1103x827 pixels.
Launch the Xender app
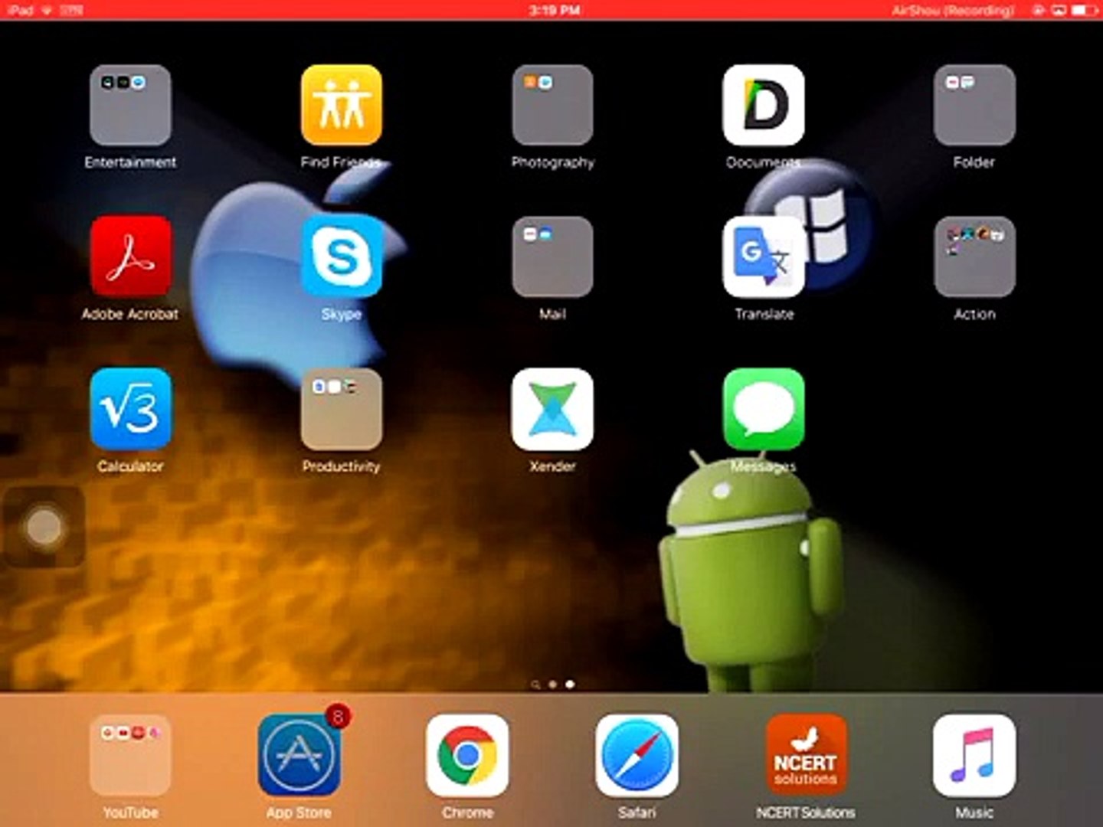(552, 409)
